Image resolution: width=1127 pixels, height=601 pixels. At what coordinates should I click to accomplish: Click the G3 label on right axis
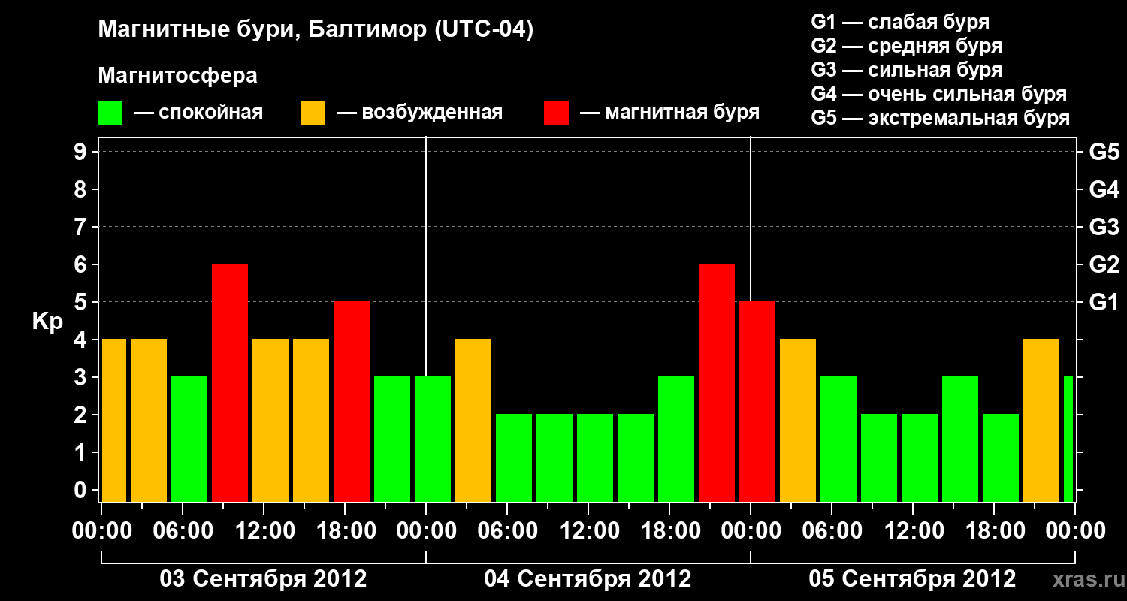point(1104,227)
